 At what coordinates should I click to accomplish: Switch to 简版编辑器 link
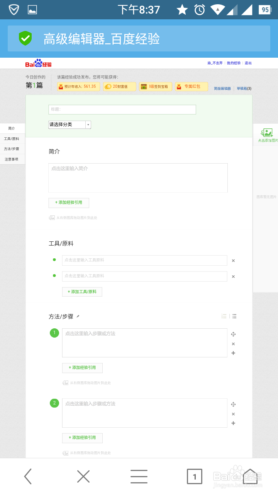tap(222, 89)
